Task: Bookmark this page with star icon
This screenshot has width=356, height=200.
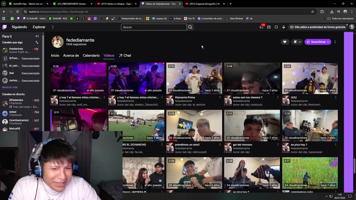Action: point(313,12)
